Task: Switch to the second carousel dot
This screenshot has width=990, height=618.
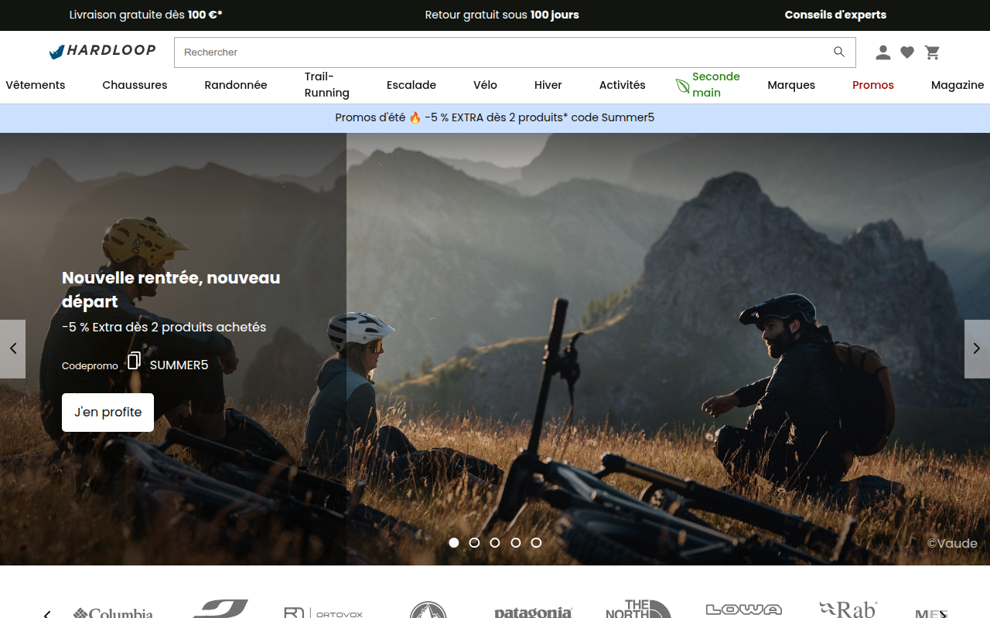Action: coord(475,542)
